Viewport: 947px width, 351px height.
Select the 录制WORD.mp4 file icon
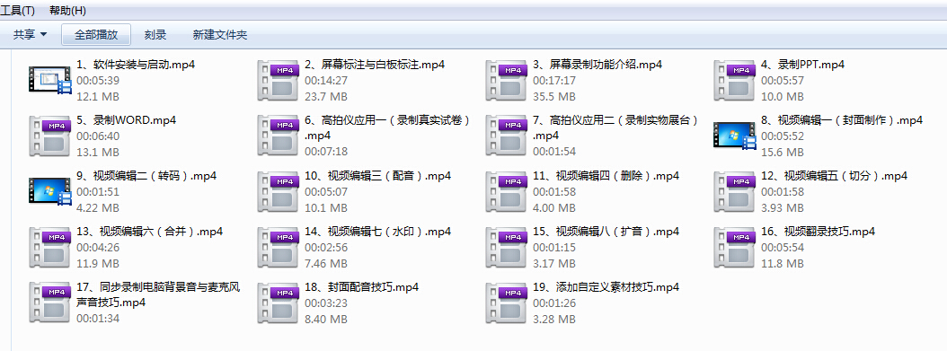coord(49,136)
